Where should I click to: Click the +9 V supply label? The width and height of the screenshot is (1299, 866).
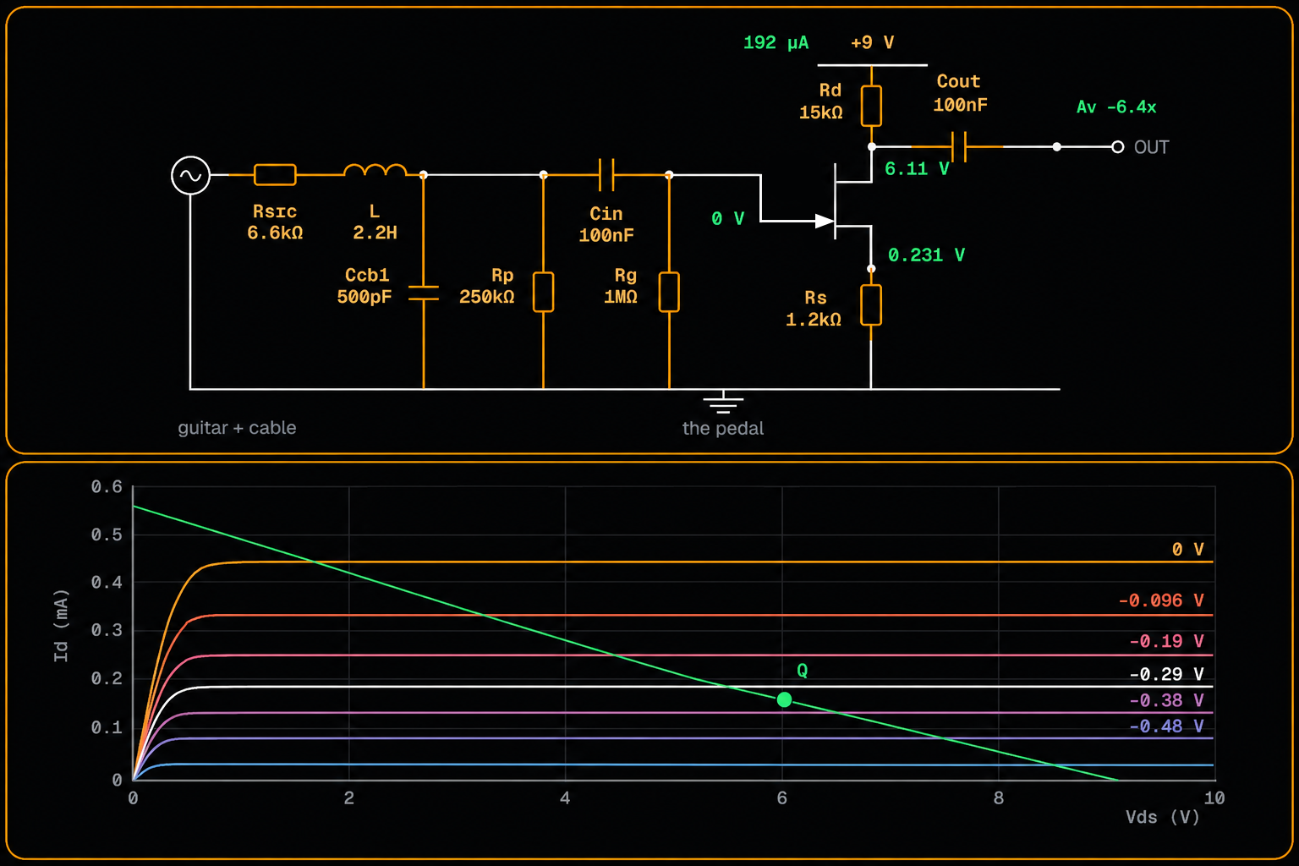click(872, 42)
